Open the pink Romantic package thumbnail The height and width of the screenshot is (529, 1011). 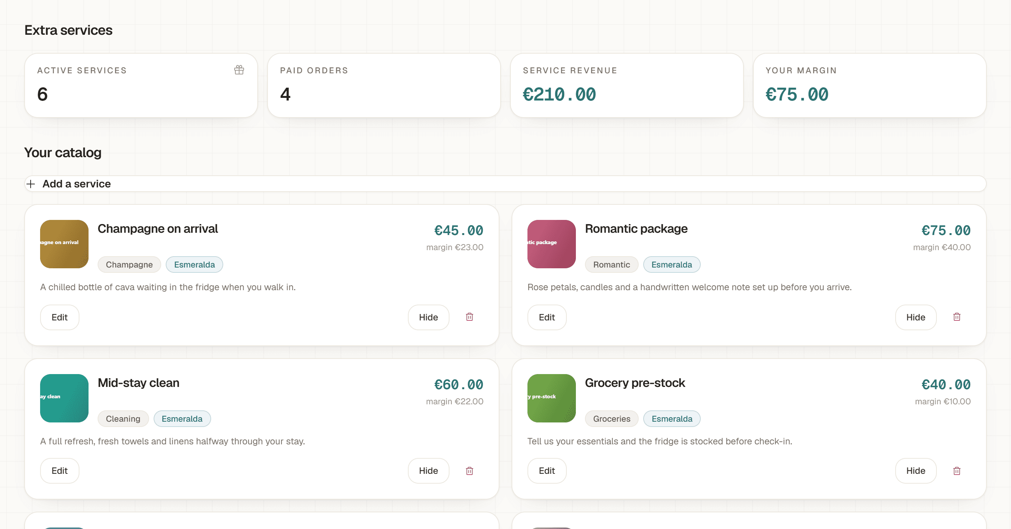tap(551, 244)
